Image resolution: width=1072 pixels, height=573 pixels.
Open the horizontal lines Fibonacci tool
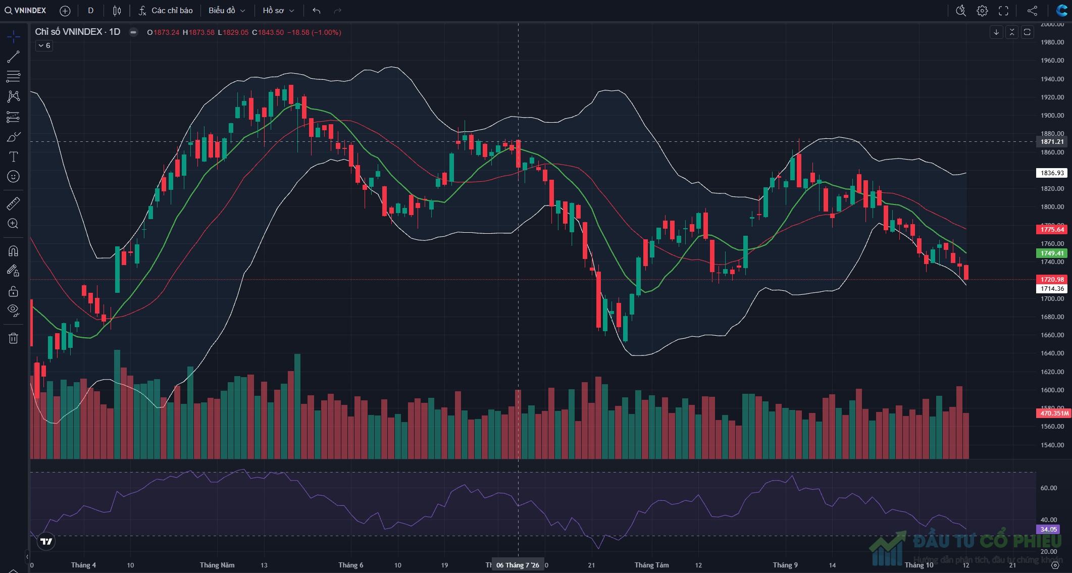[14, 76]
